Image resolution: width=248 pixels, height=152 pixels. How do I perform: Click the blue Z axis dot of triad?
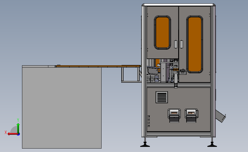(x=19, y=134)
